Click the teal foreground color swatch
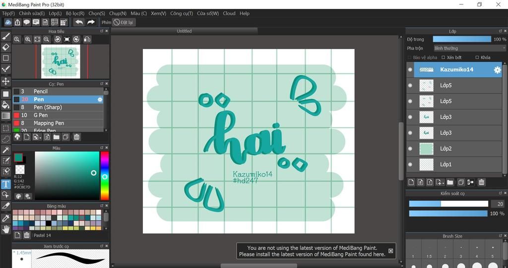 click(18, 158)
